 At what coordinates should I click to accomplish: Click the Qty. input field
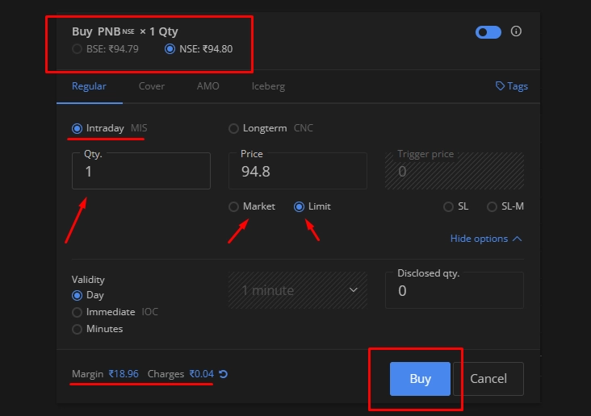141,171
